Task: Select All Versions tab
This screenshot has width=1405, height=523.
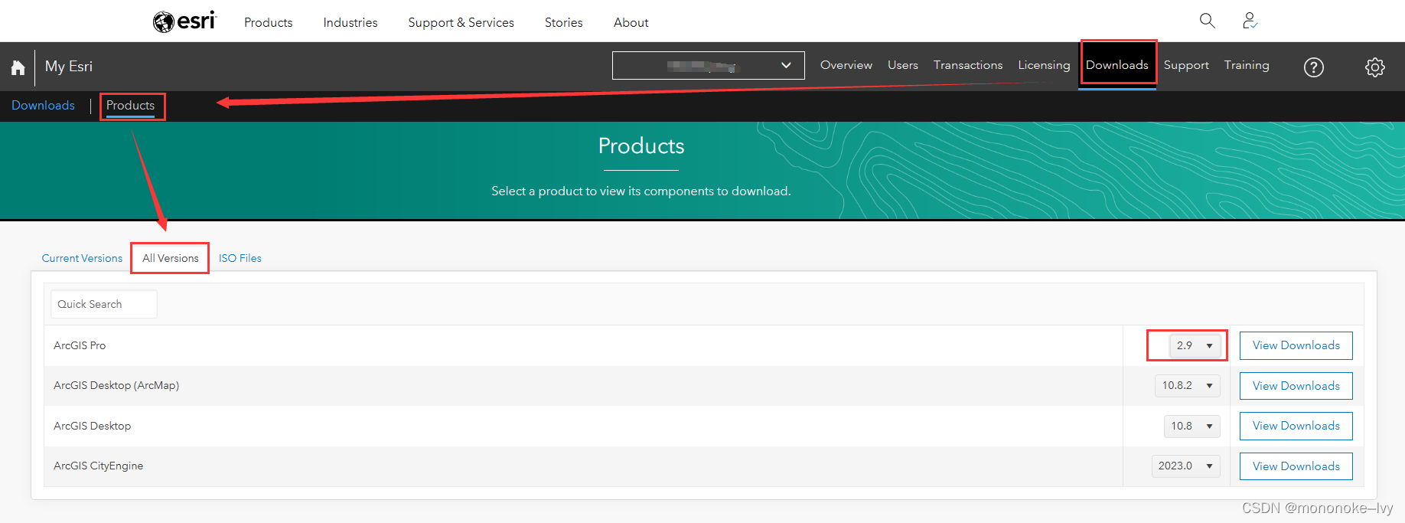Action: pos(170,258)
